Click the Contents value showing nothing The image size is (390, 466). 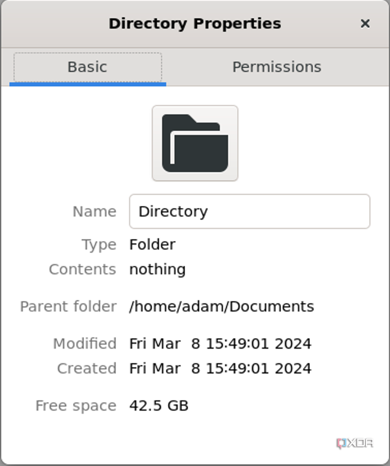click(157, 269)
